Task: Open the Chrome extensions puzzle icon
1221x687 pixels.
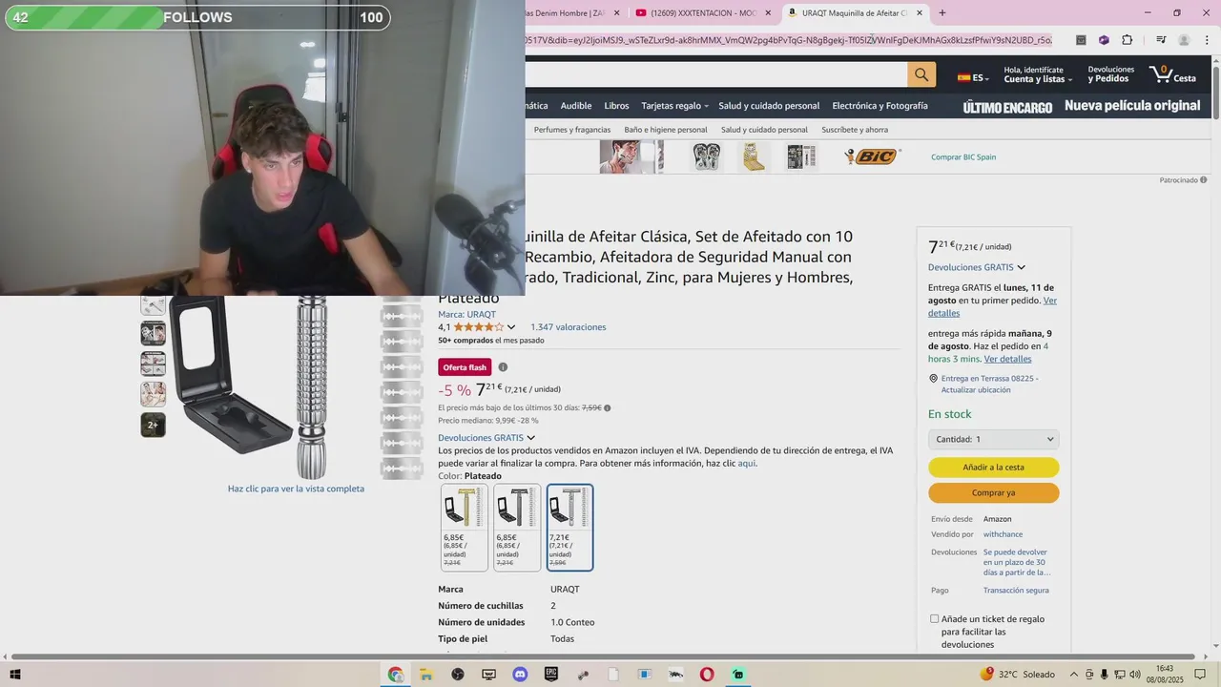Action: click(x=1128, y=40)
